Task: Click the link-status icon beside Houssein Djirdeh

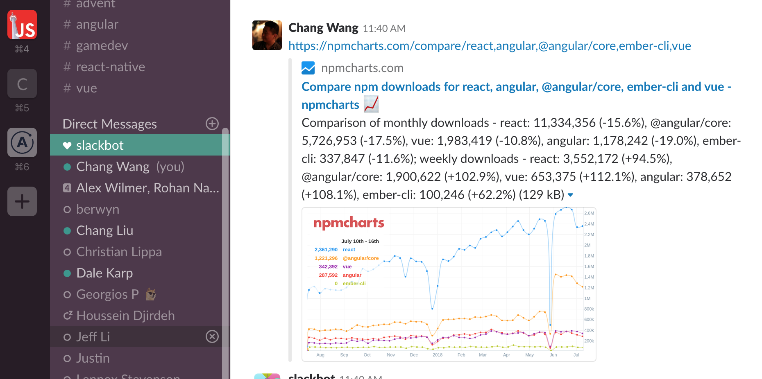Action: click(x=68, y=315)
